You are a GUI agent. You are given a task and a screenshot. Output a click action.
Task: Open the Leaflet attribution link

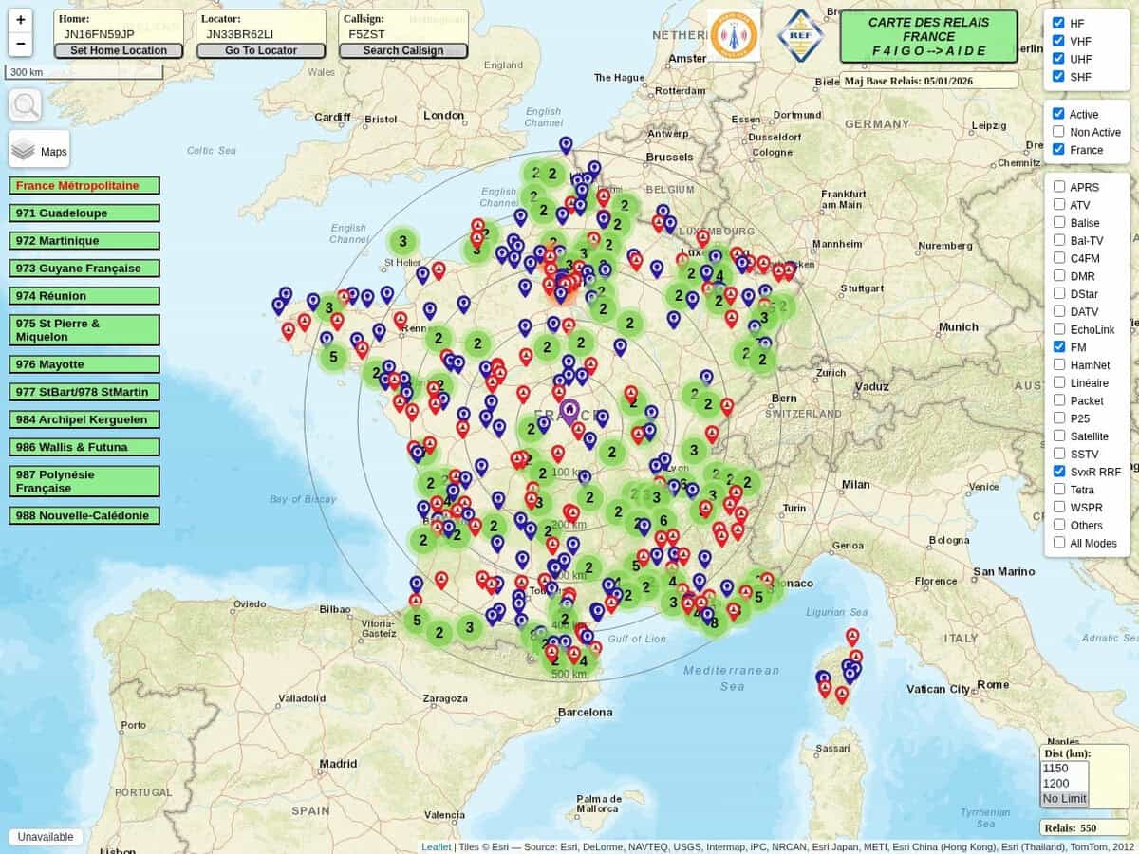pos(437,846)
